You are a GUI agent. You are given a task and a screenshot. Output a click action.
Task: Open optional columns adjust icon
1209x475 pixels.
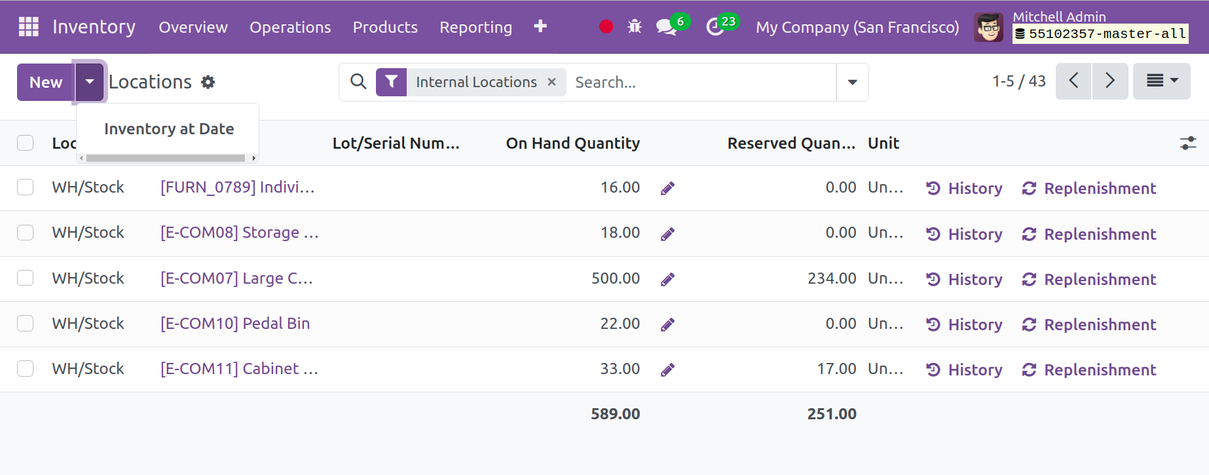point(1187,143)
